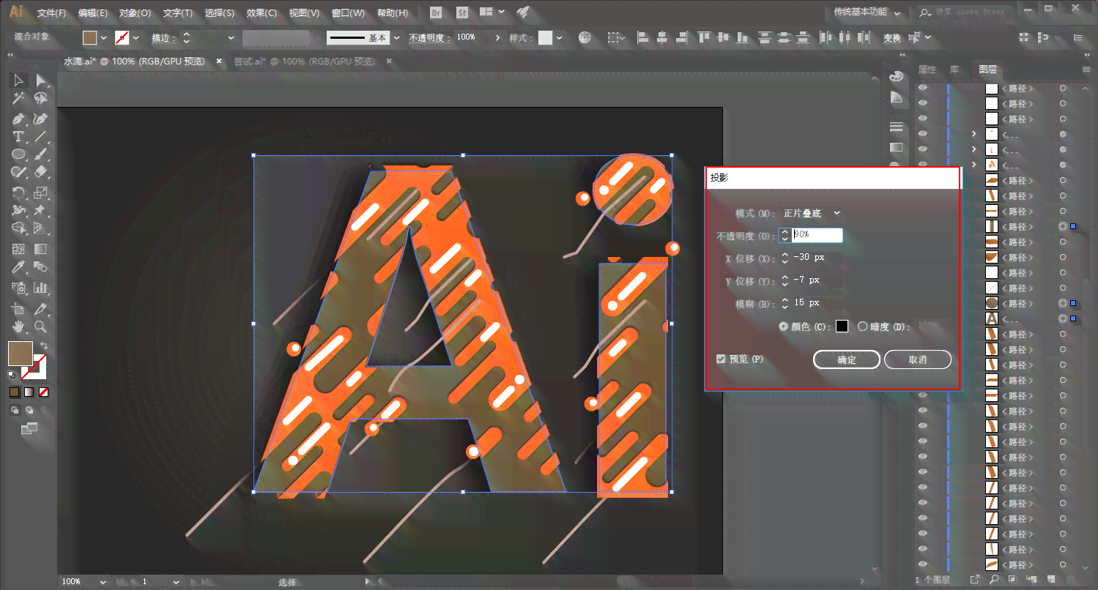
Task: Select the Rotate tool
Action: [x=19, y=193]
